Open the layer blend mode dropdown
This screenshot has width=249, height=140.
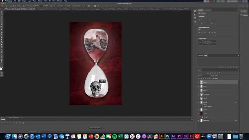pos(204,76)
